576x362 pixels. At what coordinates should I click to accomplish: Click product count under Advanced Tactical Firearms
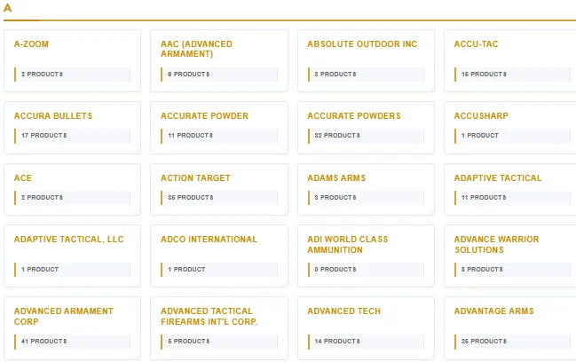(189, 342)
